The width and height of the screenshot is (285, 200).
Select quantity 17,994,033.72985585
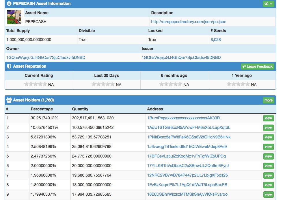click(92, 194)
